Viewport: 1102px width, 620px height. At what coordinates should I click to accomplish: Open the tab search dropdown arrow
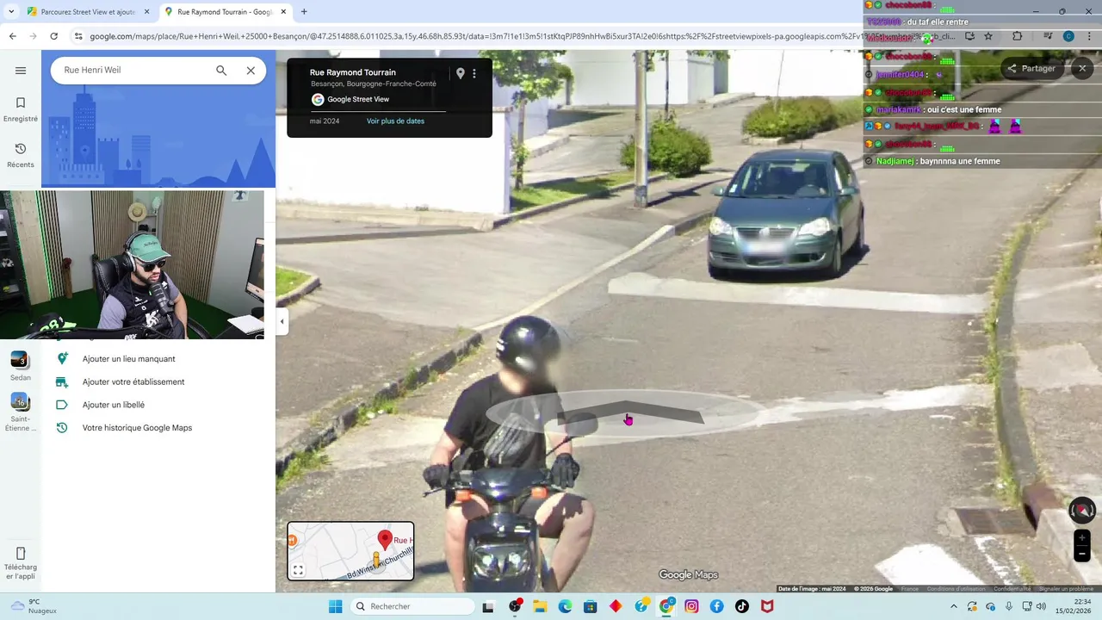coord(11,12)
